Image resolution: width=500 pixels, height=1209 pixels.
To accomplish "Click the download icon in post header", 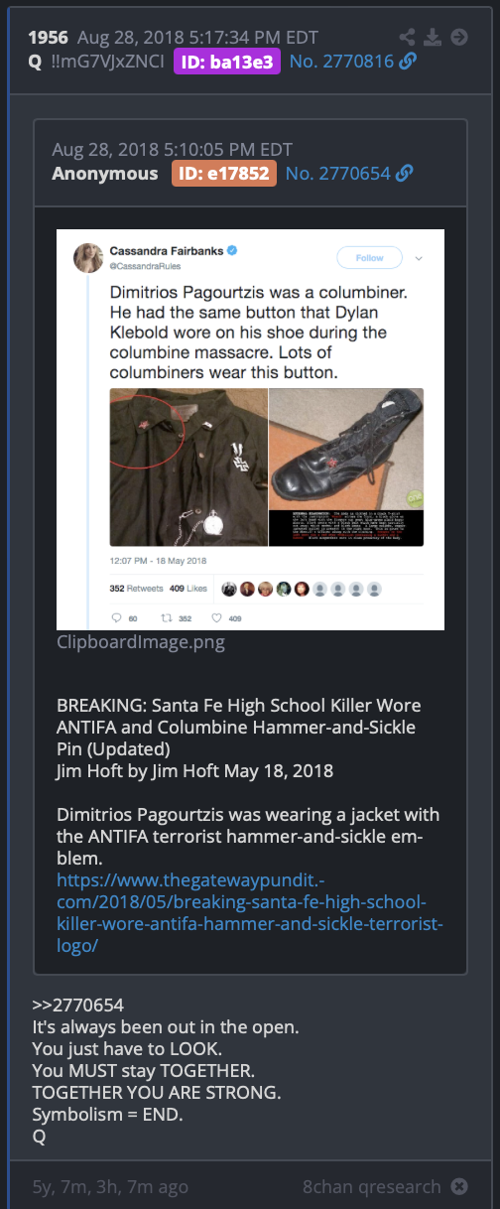I will pyautogui.click(x=432, y=38).
